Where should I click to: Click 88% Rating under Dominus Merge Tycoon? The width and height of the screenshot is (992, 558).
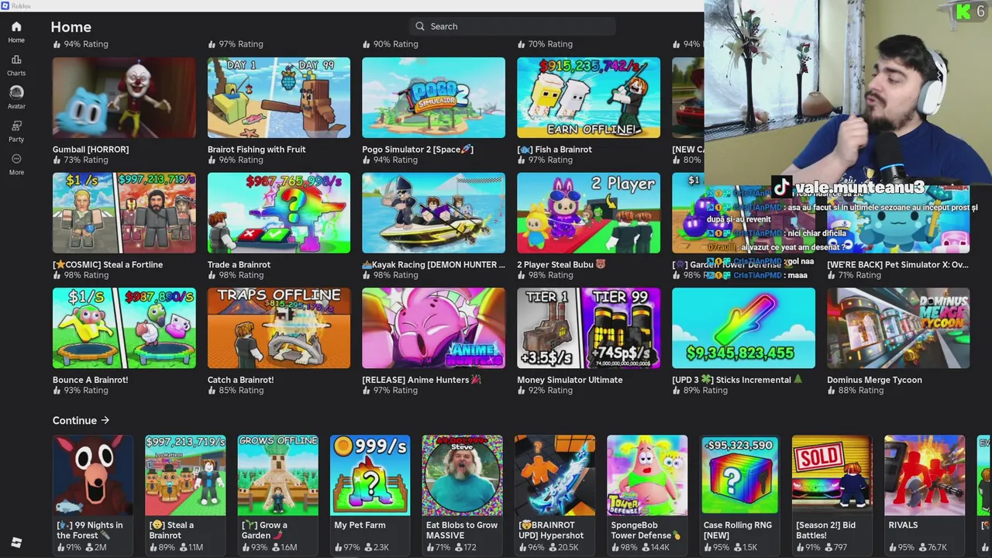click(x=856, y=390)
